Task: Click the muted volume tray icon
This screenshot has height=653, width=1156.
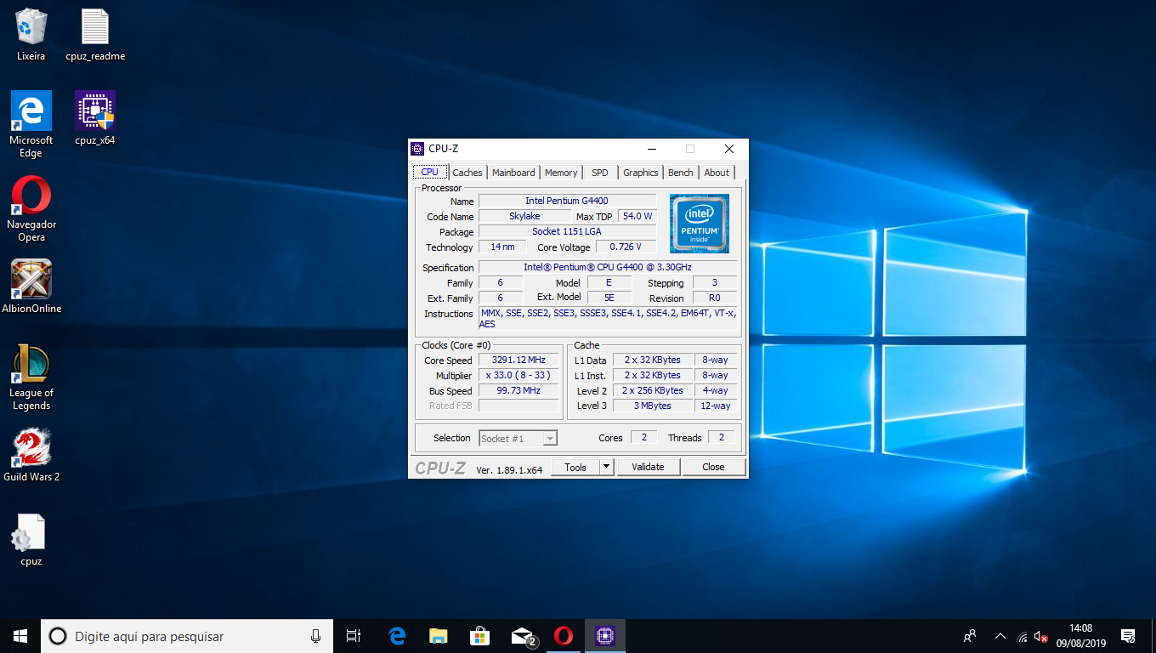Action: point(1040,637)
